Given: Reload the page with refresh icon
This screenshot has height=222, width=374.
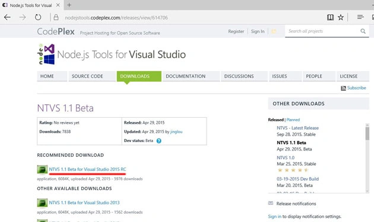Looking at the screenshot, I should [x=38, y=17].
